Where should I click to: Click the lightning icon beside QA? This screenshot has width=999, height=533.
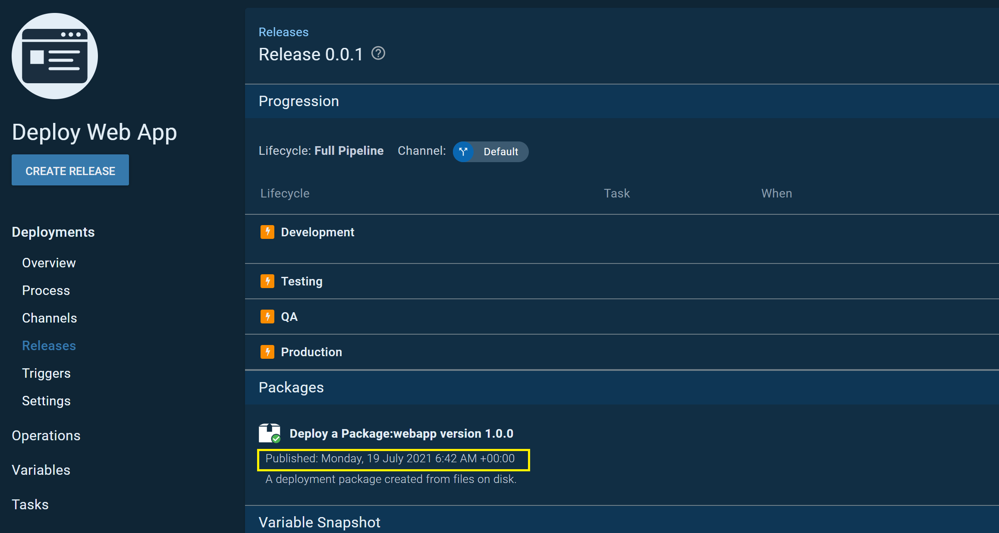[x=268, y=317]
